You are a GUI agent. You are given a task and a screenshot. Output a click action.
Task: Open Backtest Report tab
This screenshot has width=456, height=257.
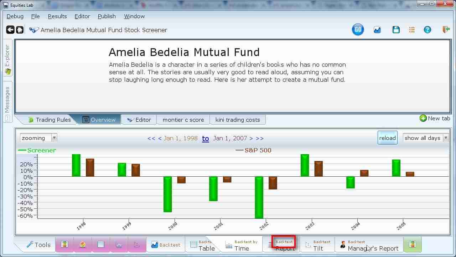click(281, 245)
